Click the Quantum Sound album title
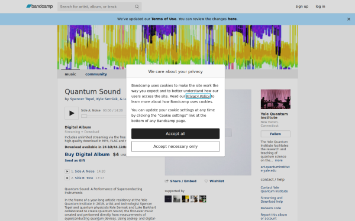Screen dimensions: 355x221 pos(93,91)
